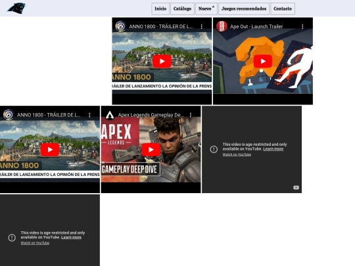Viewport: 355px width, 266px height.
Task: Select the Nuevo navigation item
Action: (x=206, y=9)
